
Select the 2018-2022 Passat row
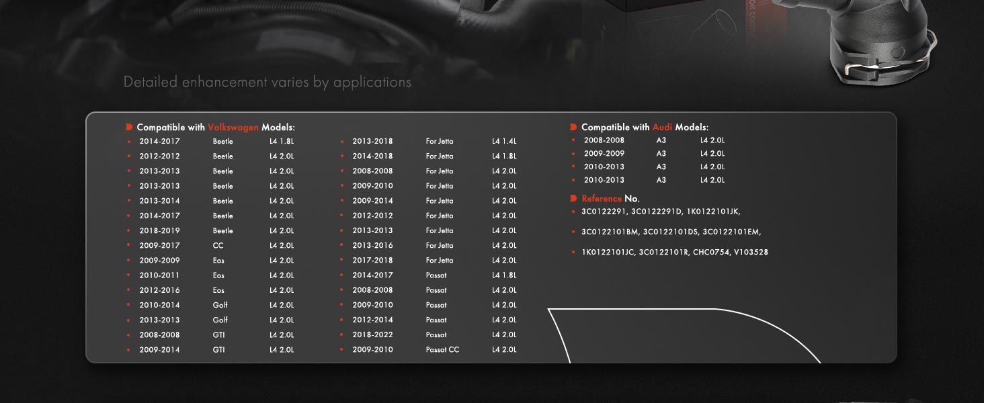pos(429,334)
